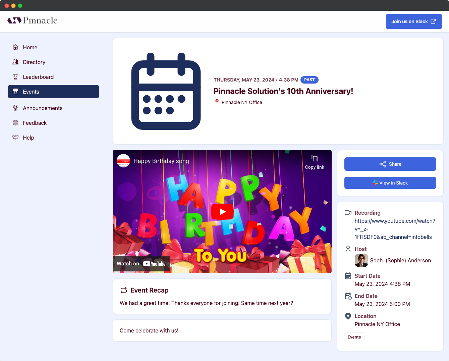Click the macOS green maximize button

[20, 6]
